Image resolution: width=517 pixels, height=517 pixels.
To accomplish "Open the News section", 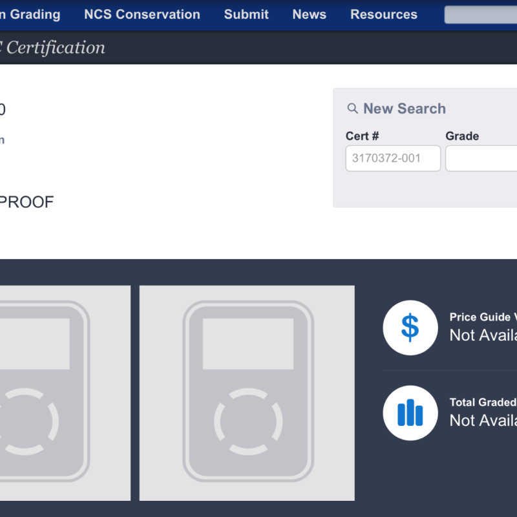I will (309, 14).
